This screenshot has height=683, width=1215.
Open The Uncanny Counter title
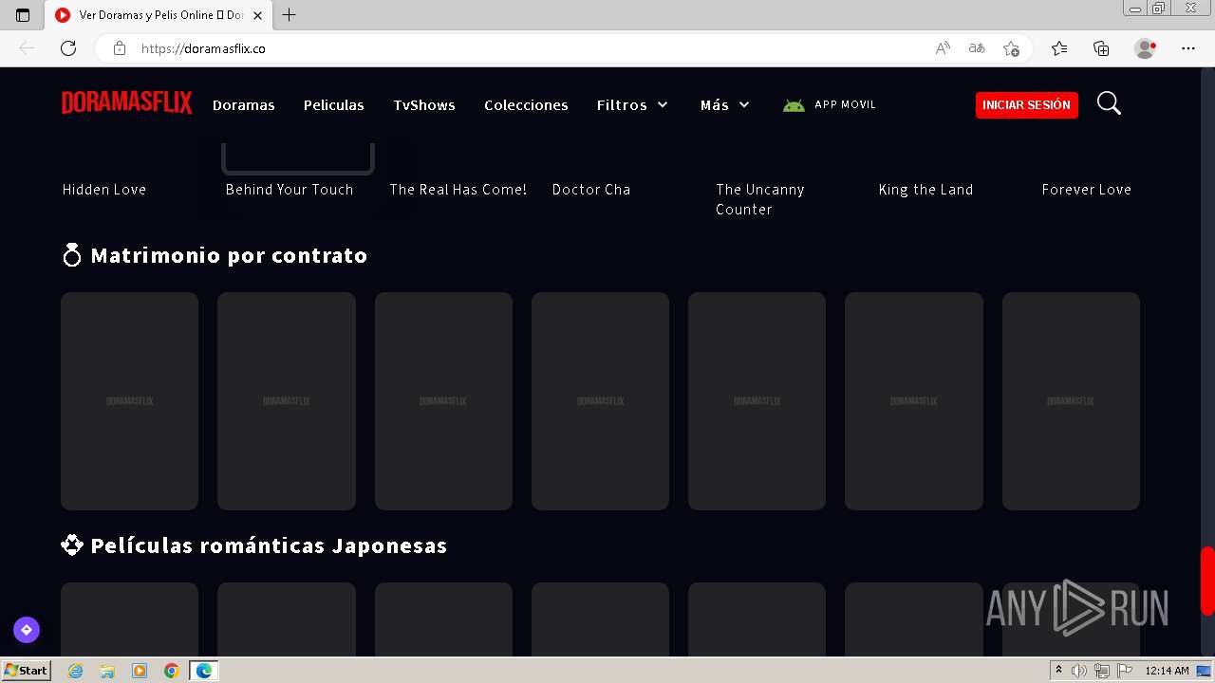pyautogui.click(x=760, y=199)
